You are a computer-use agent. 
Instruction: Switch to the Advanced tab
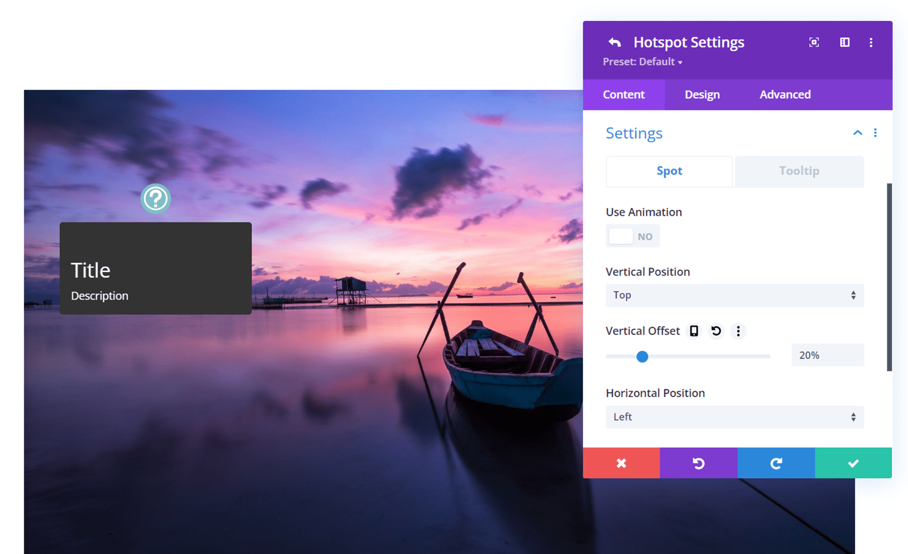click(785, 94)
